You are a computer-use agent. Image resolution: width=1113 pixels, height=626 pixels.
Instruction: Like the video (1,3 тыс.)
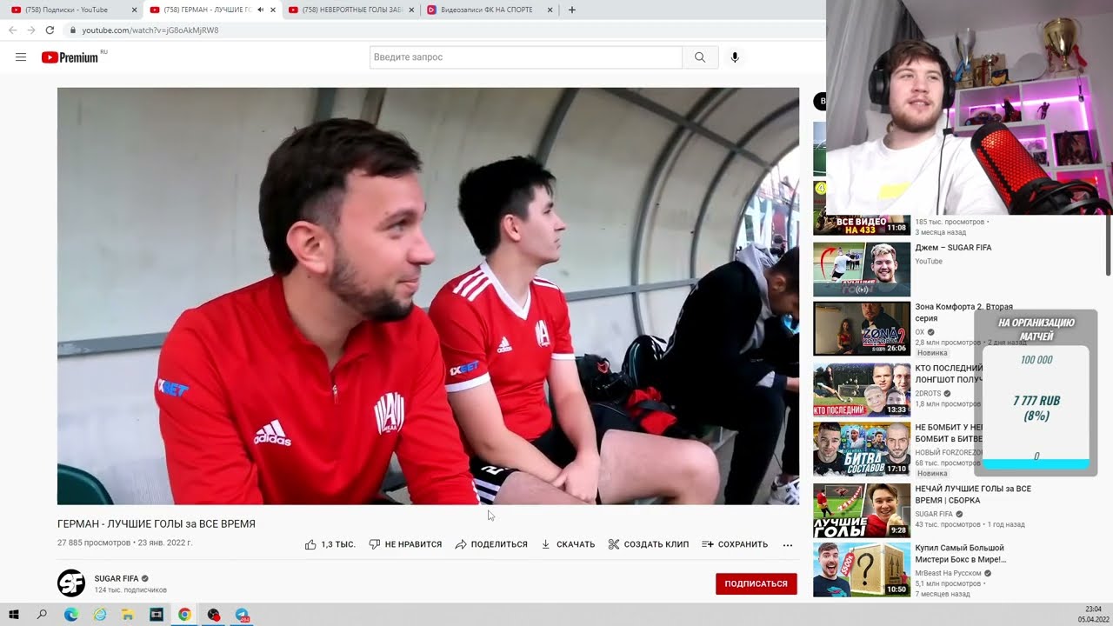330,544
